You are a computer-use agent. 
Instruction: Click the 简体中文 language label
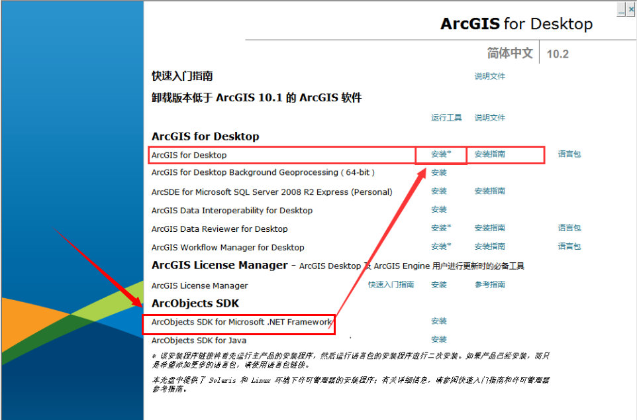point(510,53)
